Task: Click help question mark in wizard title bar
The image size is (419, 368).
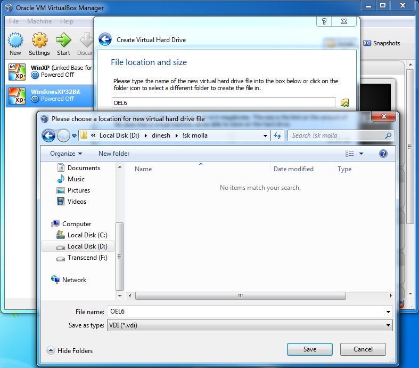Action: pyautogui.click(x=324, y=21)
